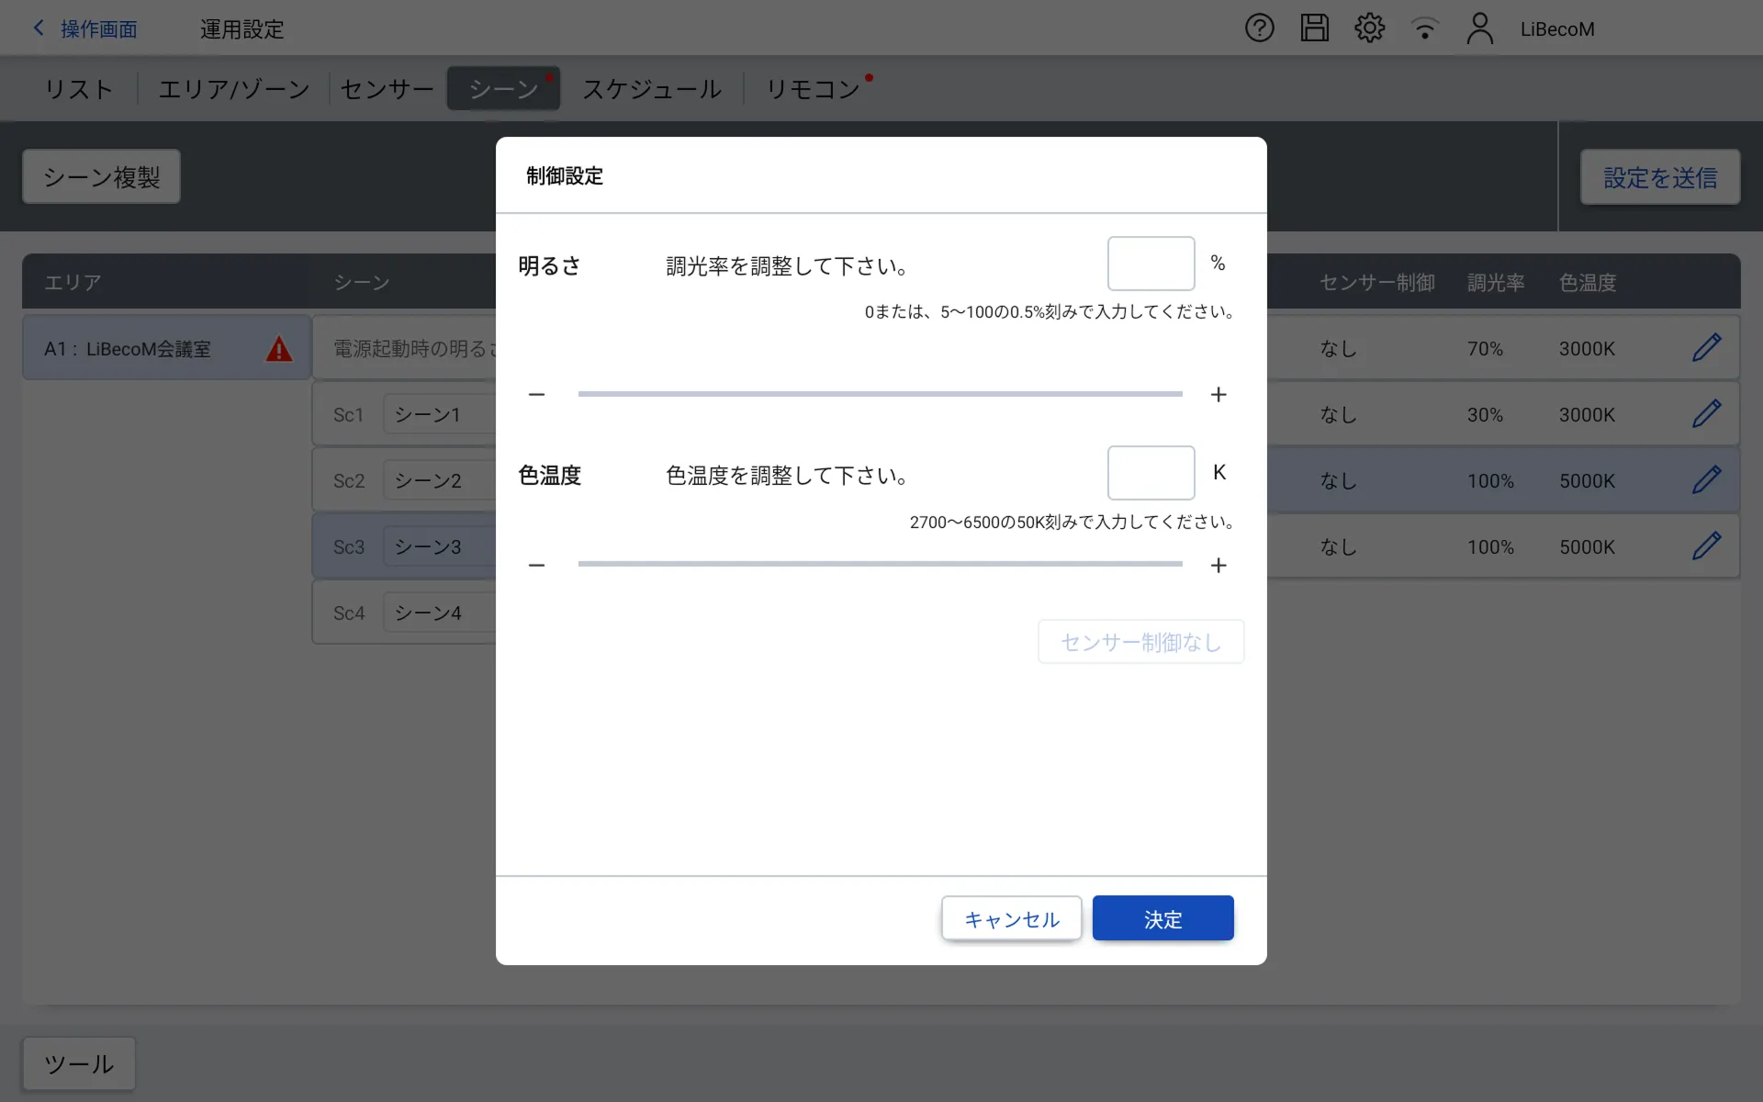Click the LiBecoM user profile icon
Viewport: 1763px width, 1102px height.
[x=1479, y=28]
